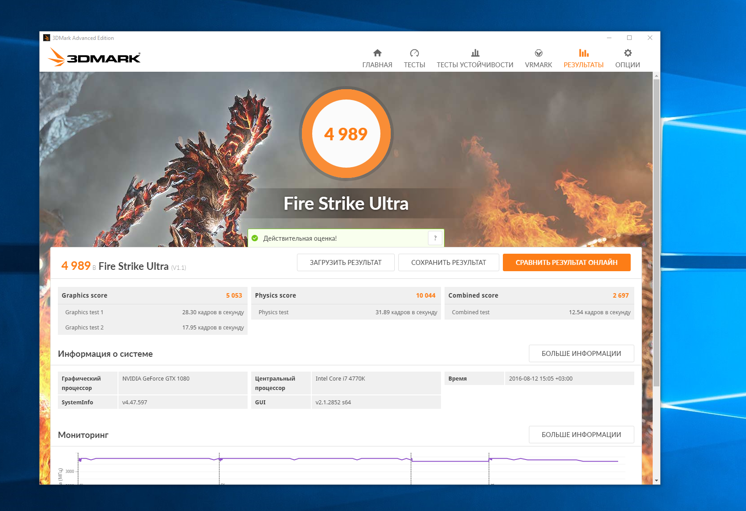Click the ЗАГРУЗИТЬ РЕЗУЛЬТАТ button

[346, 263]
